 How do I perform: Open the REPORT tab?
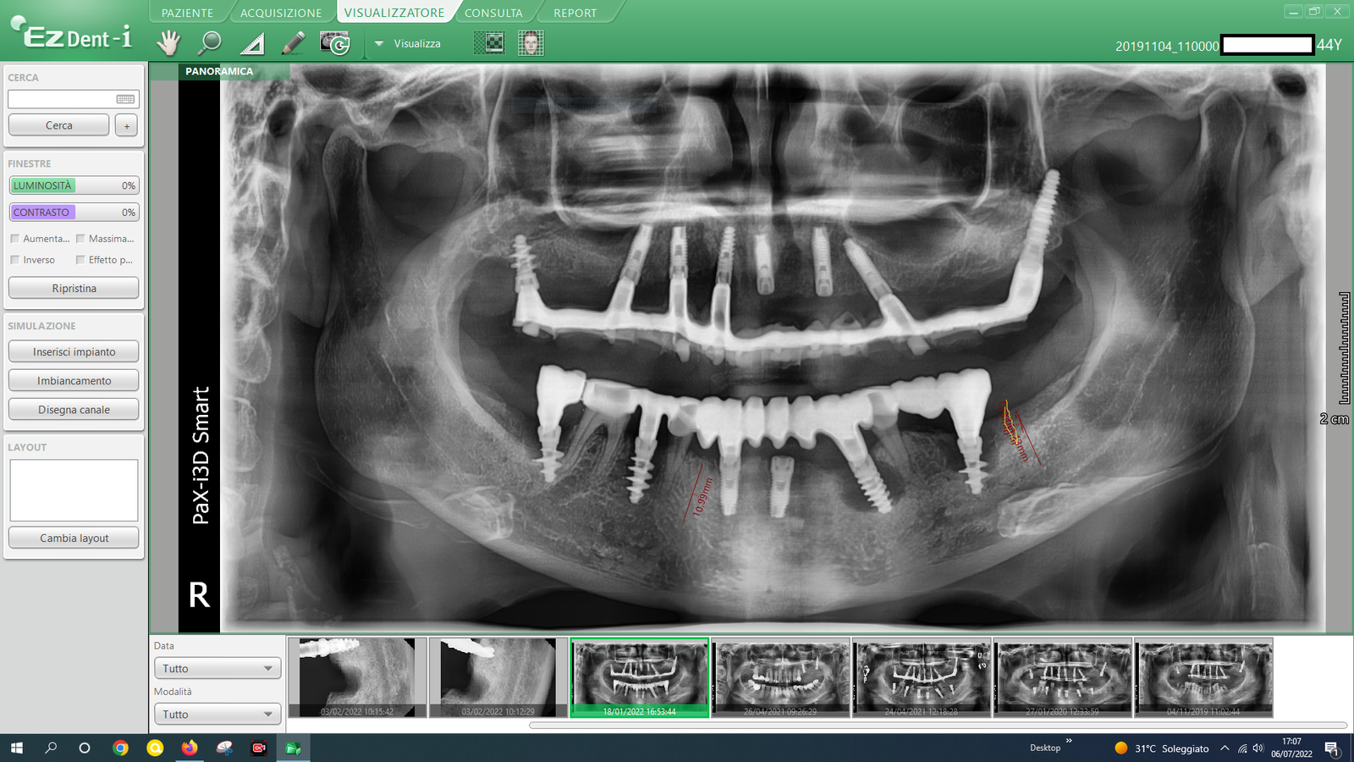point(575,13)
